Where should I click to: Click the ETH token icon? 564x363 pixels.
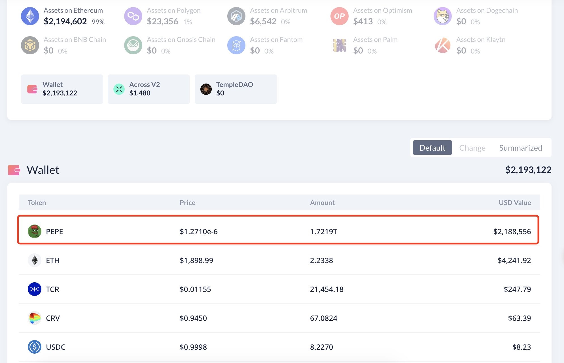pyautogui.click(x=35, y=260)
